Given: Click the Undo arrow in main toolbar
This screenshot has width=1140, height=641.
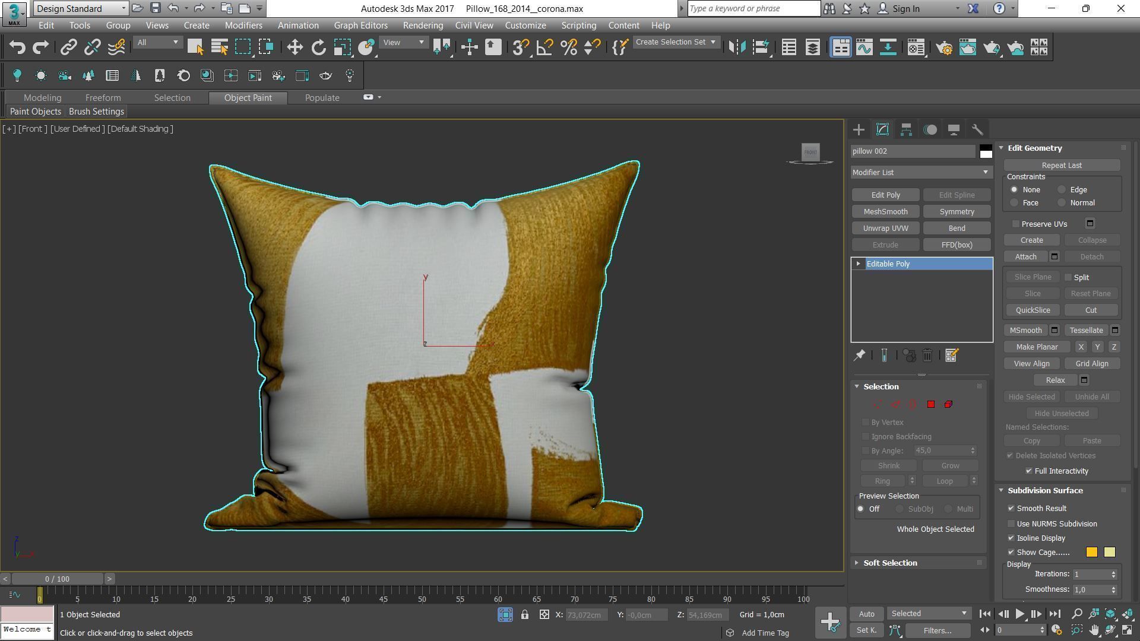Looking at the screenshot, I should [17, 47].
